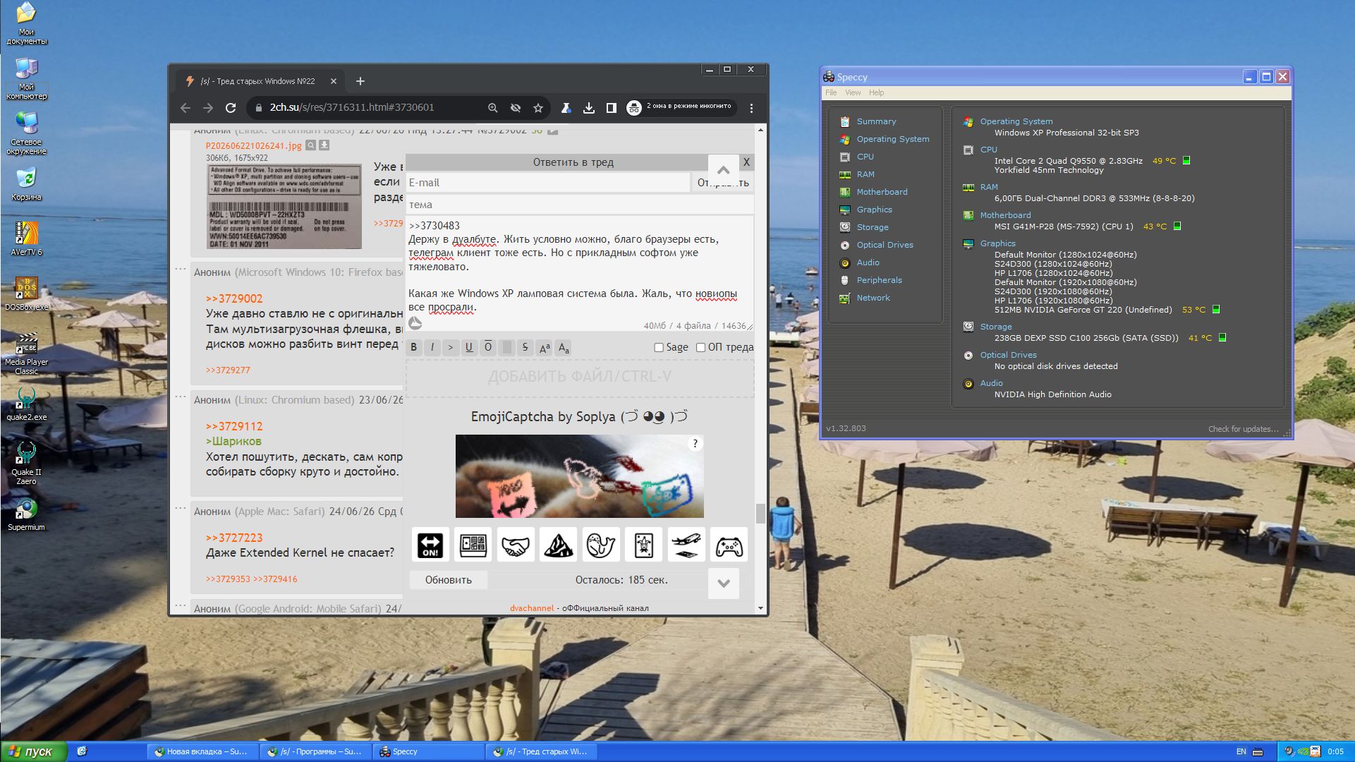This screenshot has width=1355, height=762.
Task: Apply bold formatting in reply form
Action: [414, 347]
